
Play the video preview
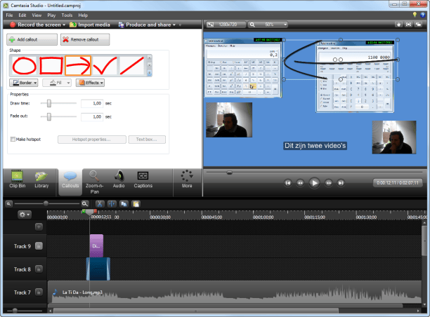pos(314,183)
